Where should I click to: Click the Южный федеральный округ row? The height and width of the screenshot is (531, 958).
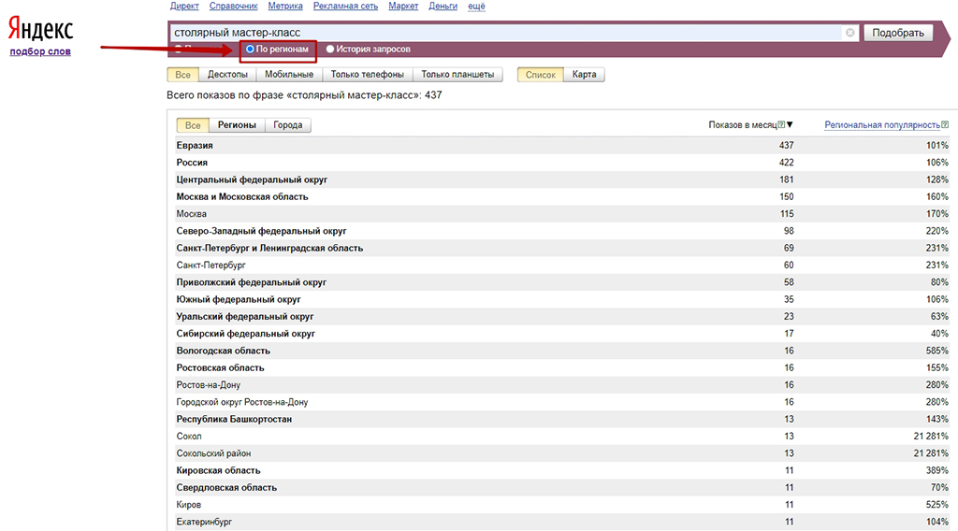pyautogui.click(x=562, y=299)
